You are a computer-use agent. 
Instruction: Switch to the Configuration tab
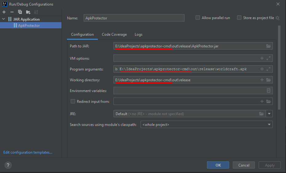[x=82, y=34]
